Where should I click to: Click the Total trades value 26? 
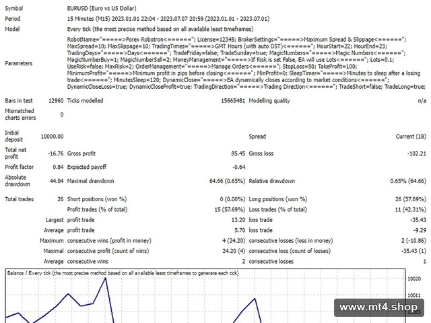tap(61, 199)
